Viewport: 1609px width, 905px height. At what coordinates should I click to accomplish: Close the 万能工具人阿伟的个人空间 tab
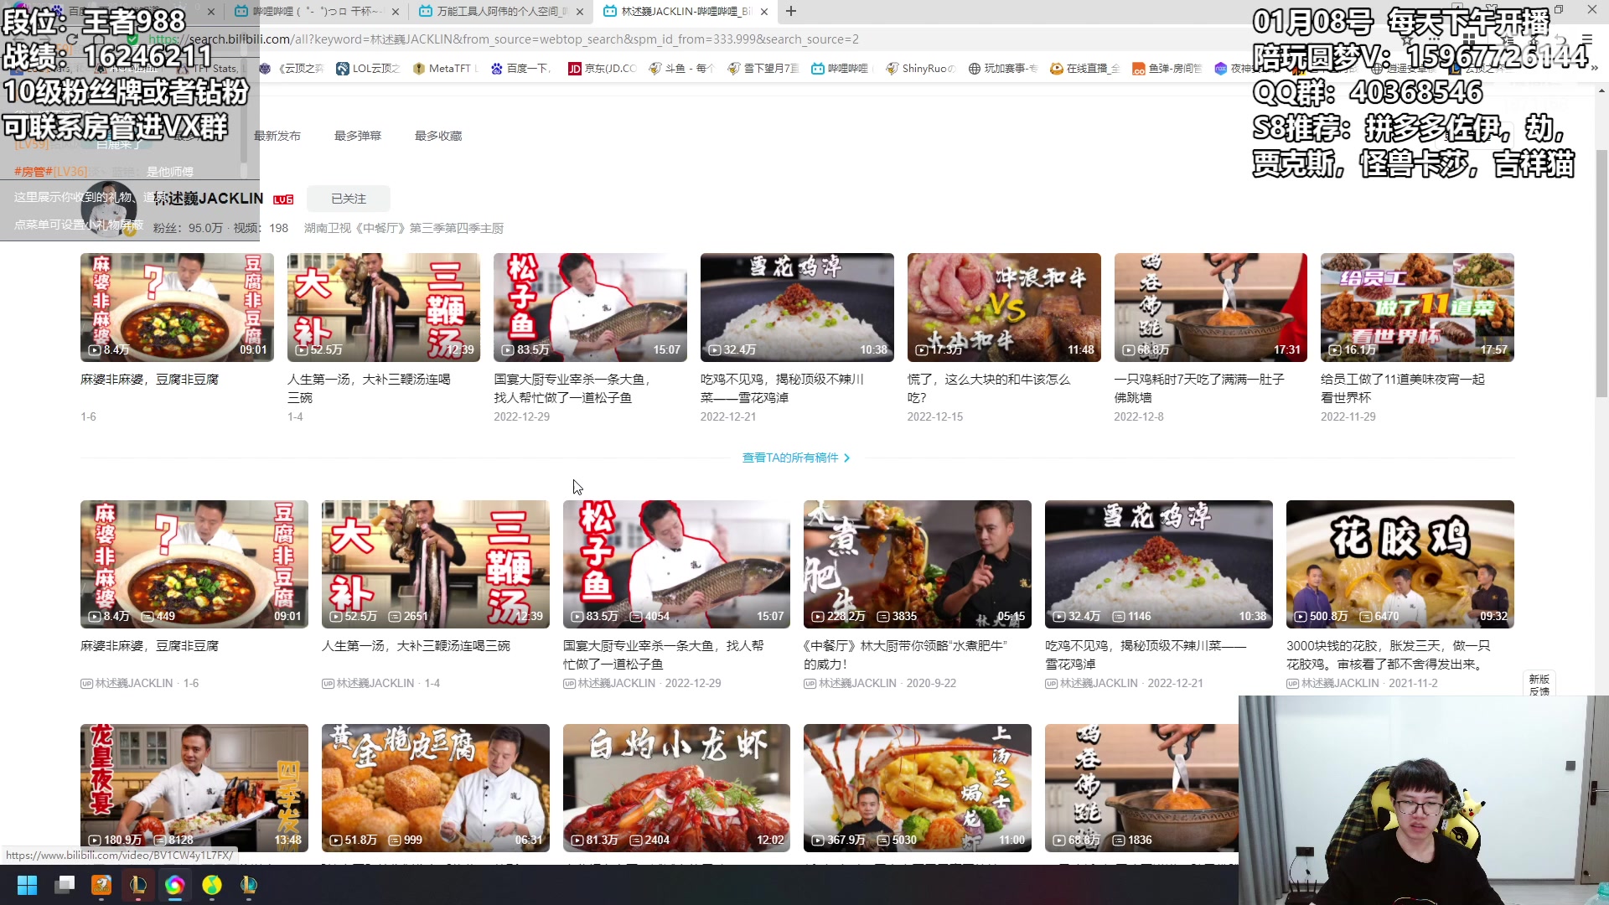[579, 12]
